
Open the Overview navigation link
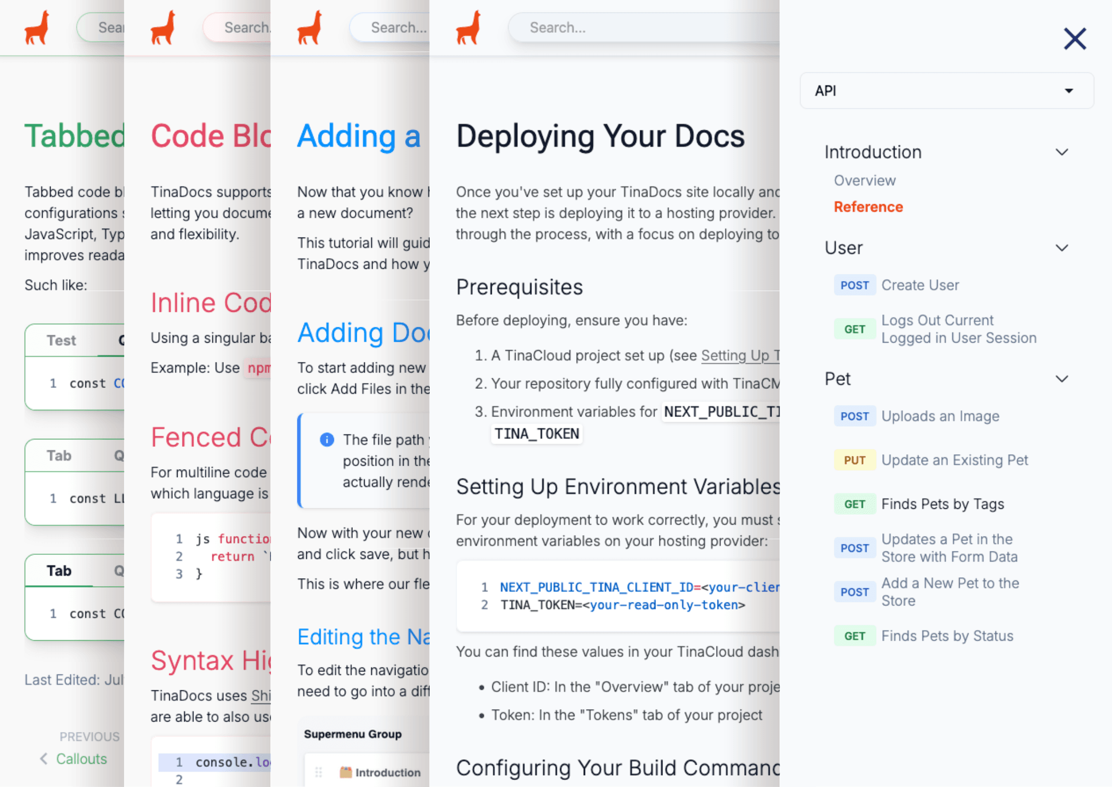pos(864,181)
